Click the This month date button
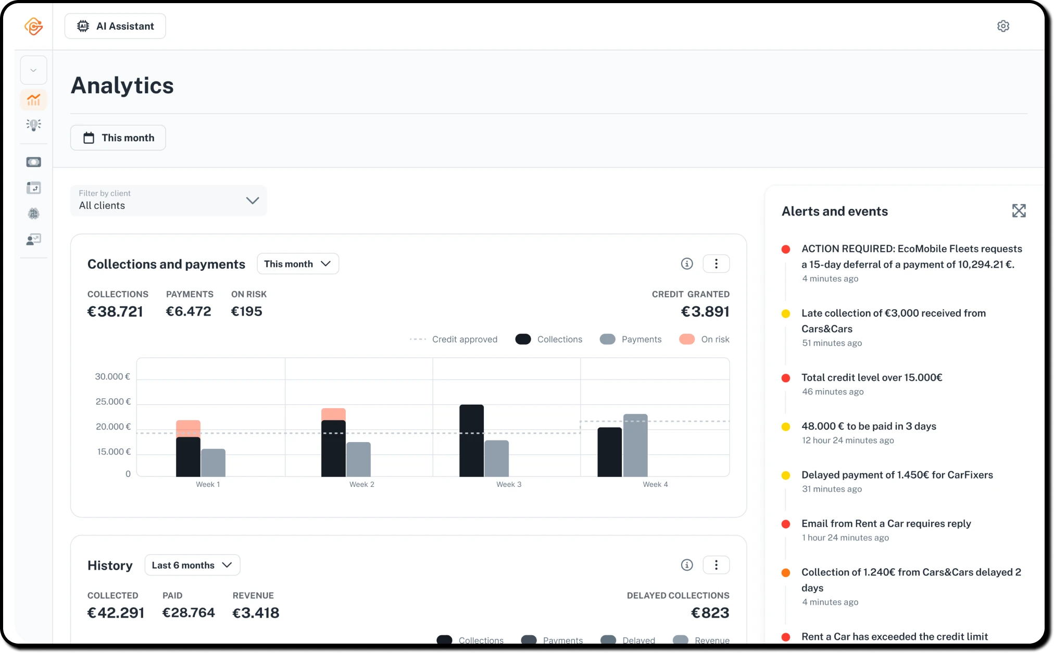The image size is (1054, 653). tap(118, 137)
